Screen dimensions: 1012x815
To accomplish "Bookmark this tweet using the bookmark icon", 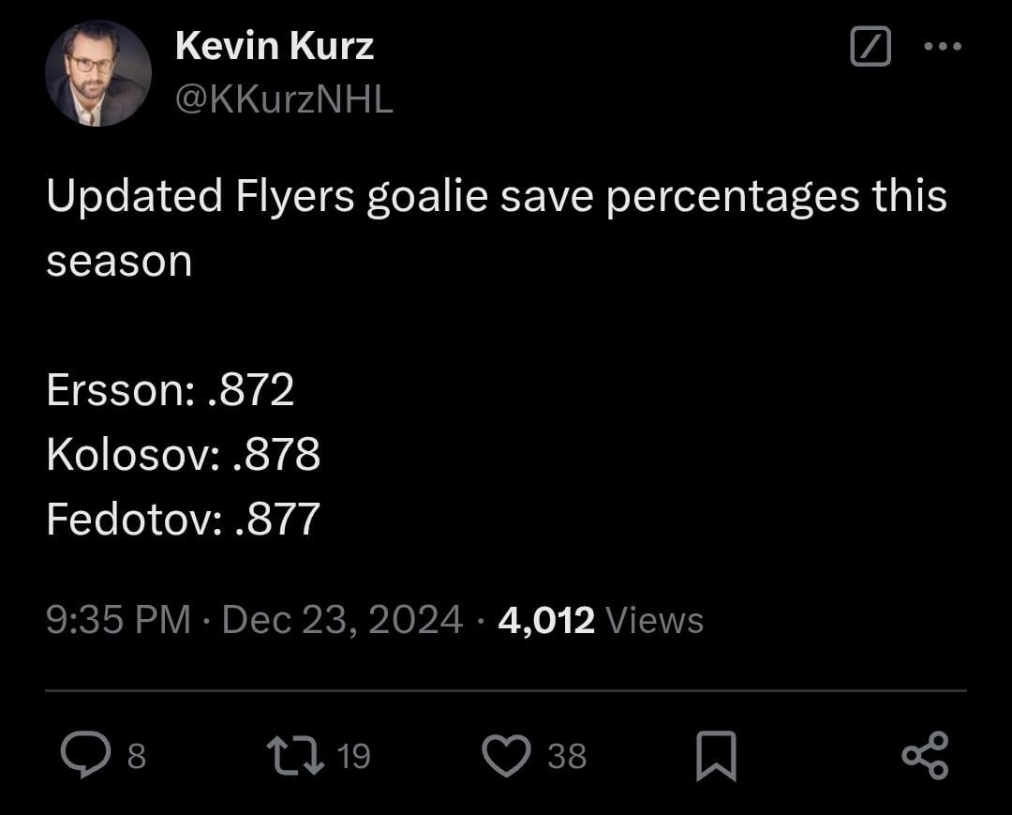I will tap(717, 753).
